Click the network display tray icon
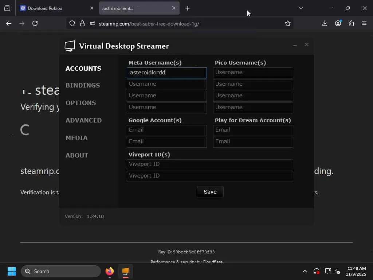The height and width of the screenshot is (280, 373). click(x=328, y=271)
